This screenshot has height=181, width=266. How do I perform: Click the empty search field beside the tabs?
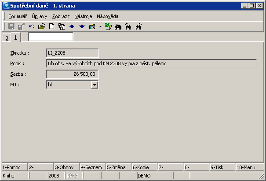[51, 37]
